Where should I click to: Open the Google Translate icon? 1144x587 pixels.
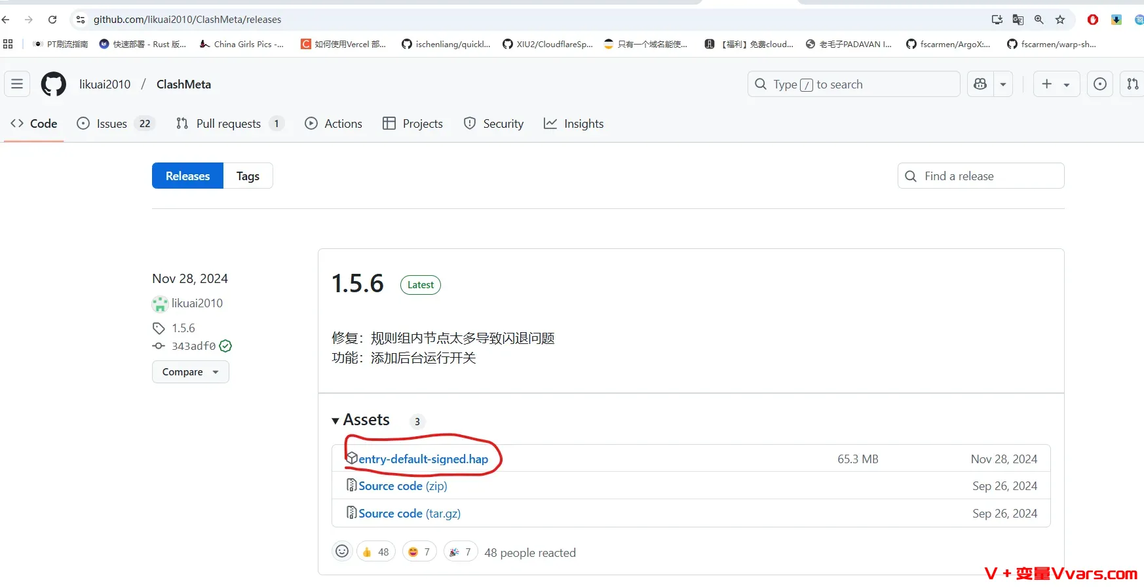pos(1018,20)
